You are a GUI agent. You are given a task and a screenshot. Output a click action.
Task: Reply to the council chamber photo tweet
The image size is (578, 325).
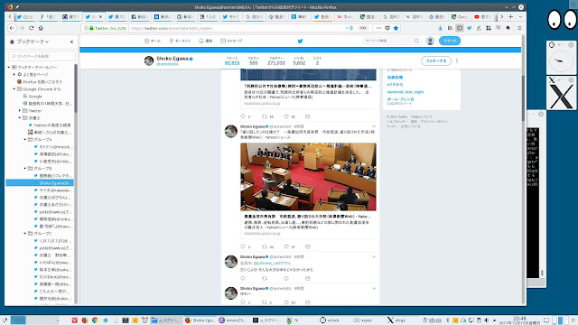(243, 246)
